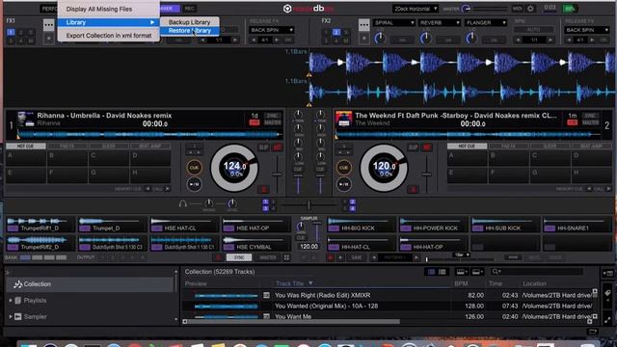The width and height of the screenshot is (617, 347).
Task: Open the REVERB effect dropdown in FX2
Action: (x=440, y=23)
